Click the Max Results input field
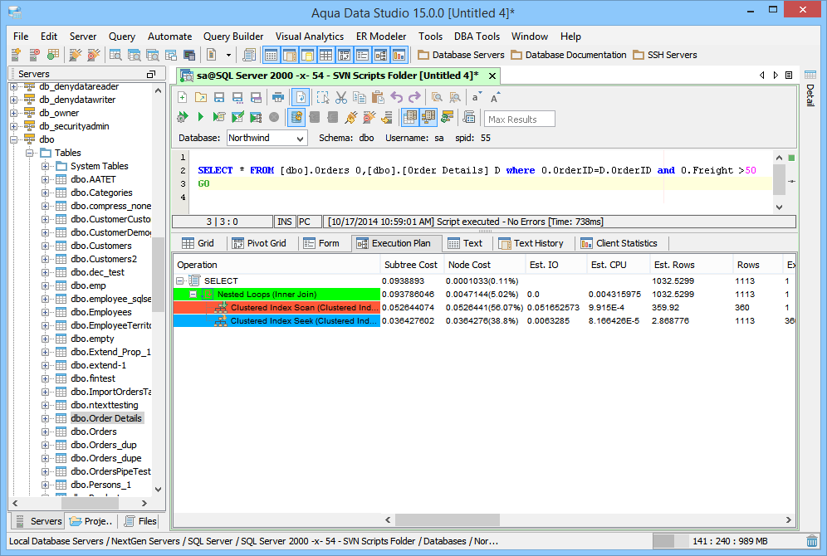Viewport: 827px width, 556px height. pos(520,119)
